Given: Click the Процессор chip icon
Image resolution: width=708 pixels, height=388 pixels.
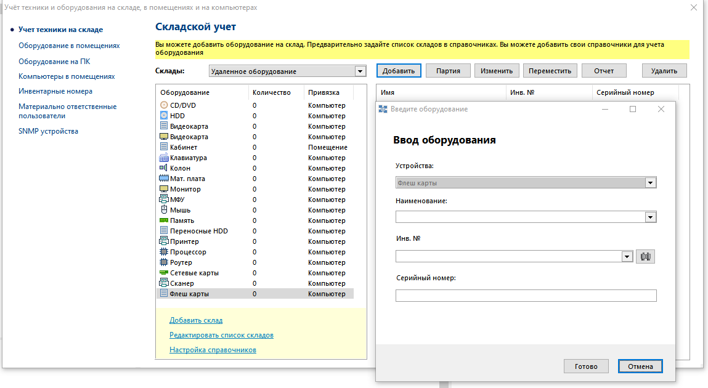Looking at the screenshot, I should [163, 252].
